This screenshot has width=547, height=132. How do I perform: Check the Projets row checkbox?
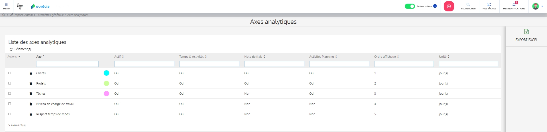coord(9,83)
